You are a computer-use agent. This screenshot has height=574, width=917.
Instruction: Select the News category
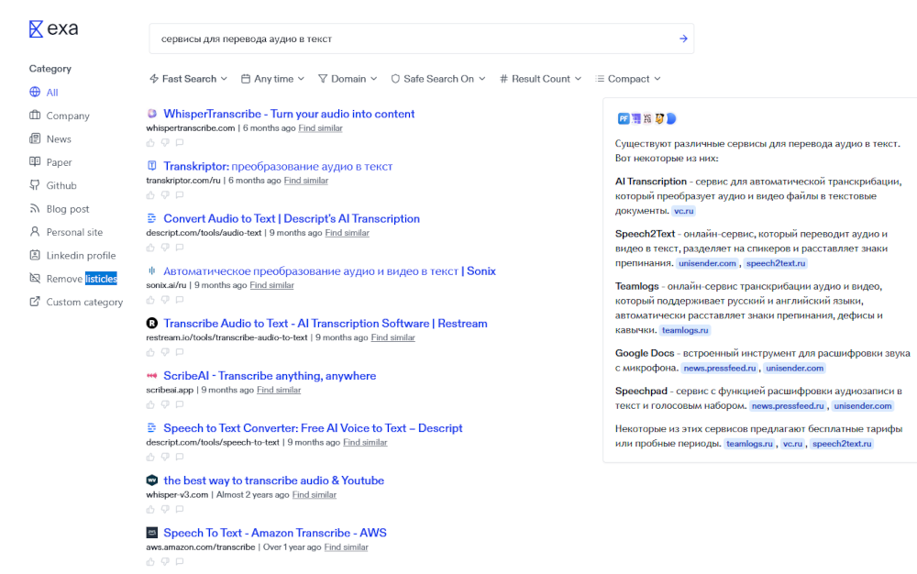50,139
